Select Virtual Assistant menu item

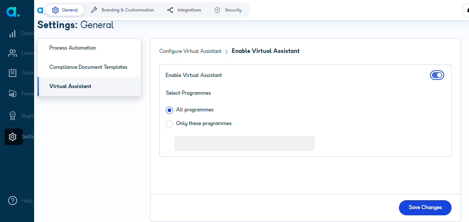click(89, 86)
